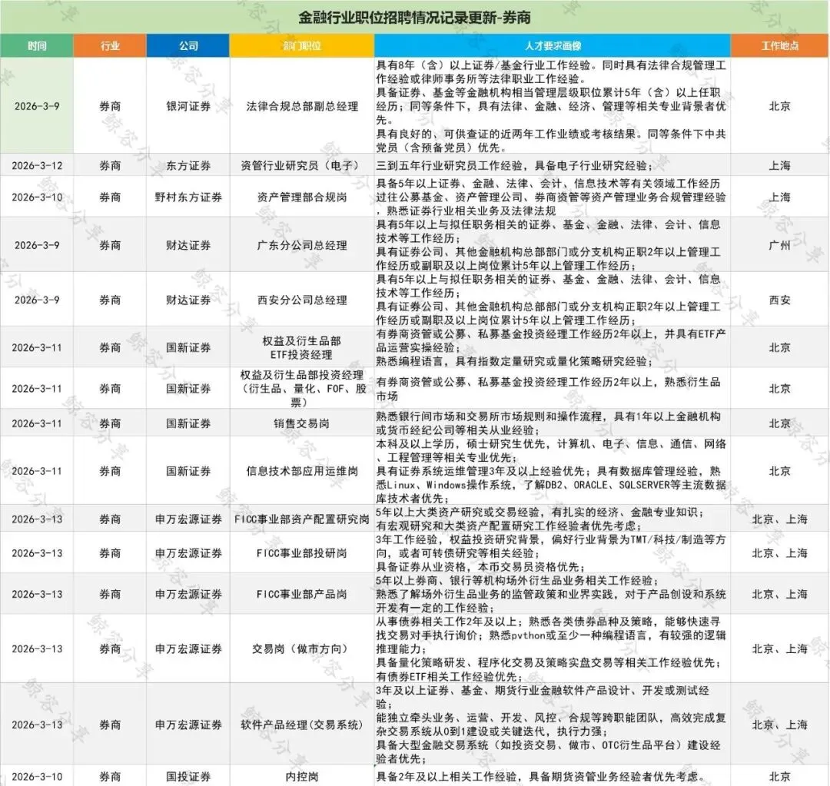830x786 pixels.
Task: Click position cell 销售交易岗
Action: click(302, 423)
